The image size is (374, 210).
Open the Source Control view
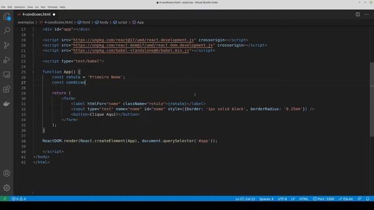(6, 45)
